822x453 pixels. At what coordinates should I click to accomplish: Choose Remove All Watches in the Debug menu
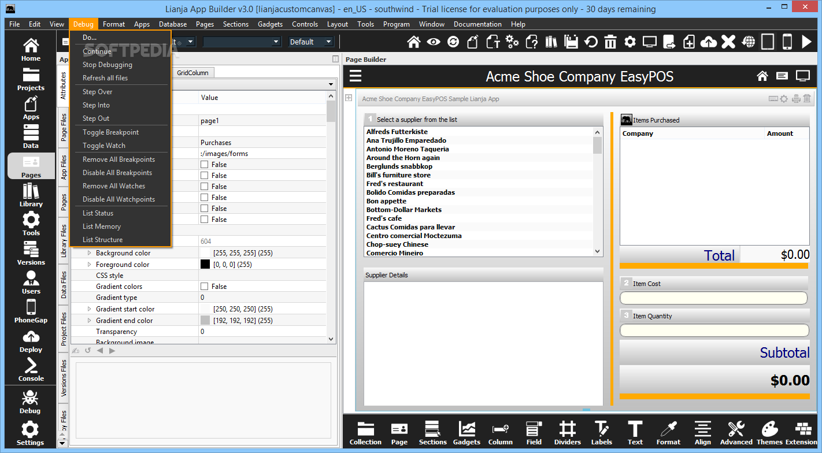(x=113, y=186)
